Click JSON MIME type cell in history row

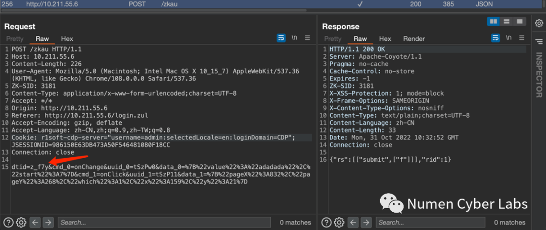pos(484,4)
